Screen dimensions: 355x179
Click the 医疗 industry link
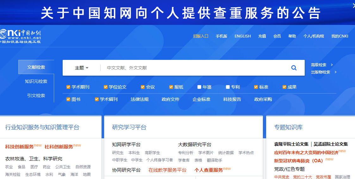pos(34,167)
